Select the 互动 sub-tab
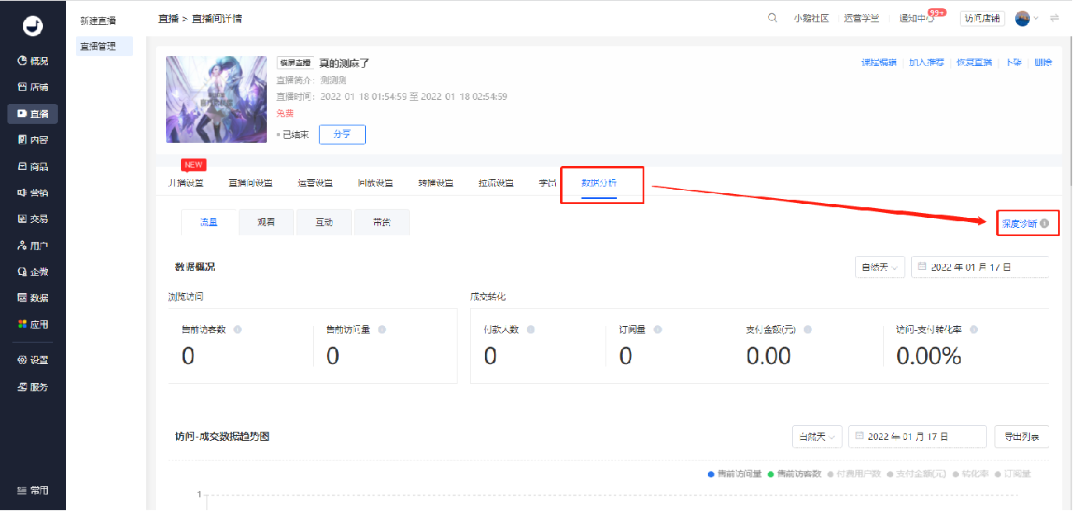 pyautogui.click(x=324, y=222)
